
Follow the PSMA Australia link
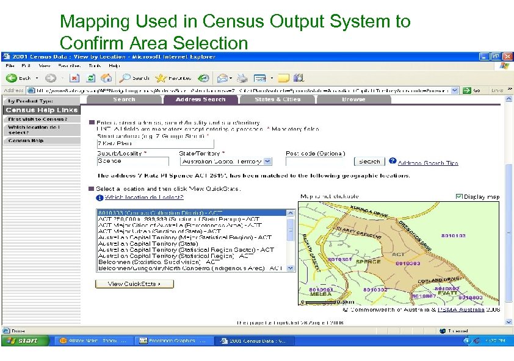[461, 310]
